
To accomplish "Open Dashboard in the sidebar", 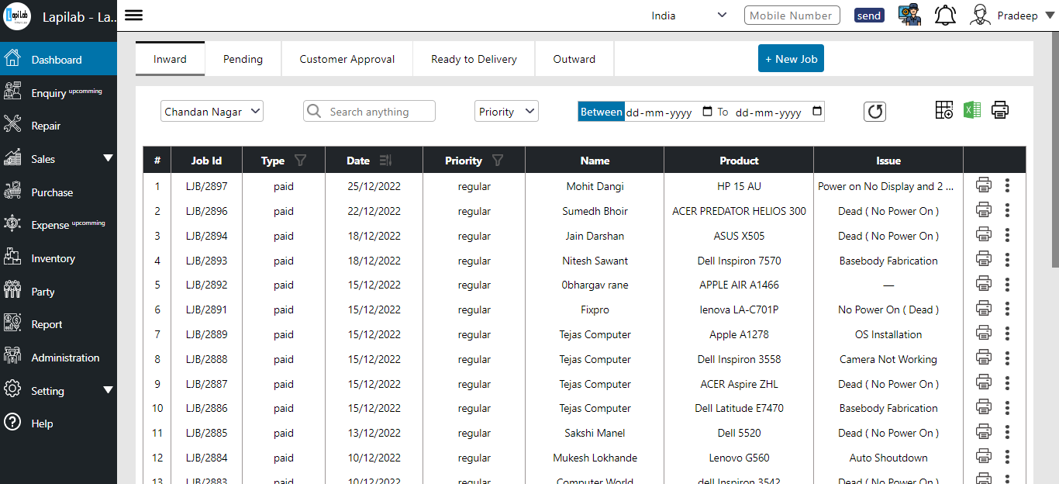I will click(x=58, y=59).
